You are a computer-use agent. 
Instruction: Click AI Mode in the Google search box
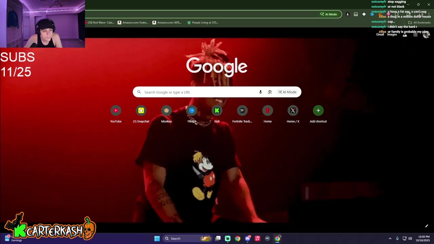pyautogui.click(x=288, y=92)
